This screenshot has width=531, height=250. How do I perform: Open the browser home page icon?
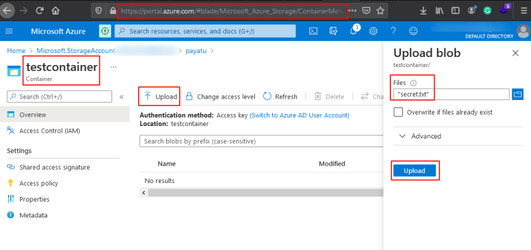coord(56,11)
